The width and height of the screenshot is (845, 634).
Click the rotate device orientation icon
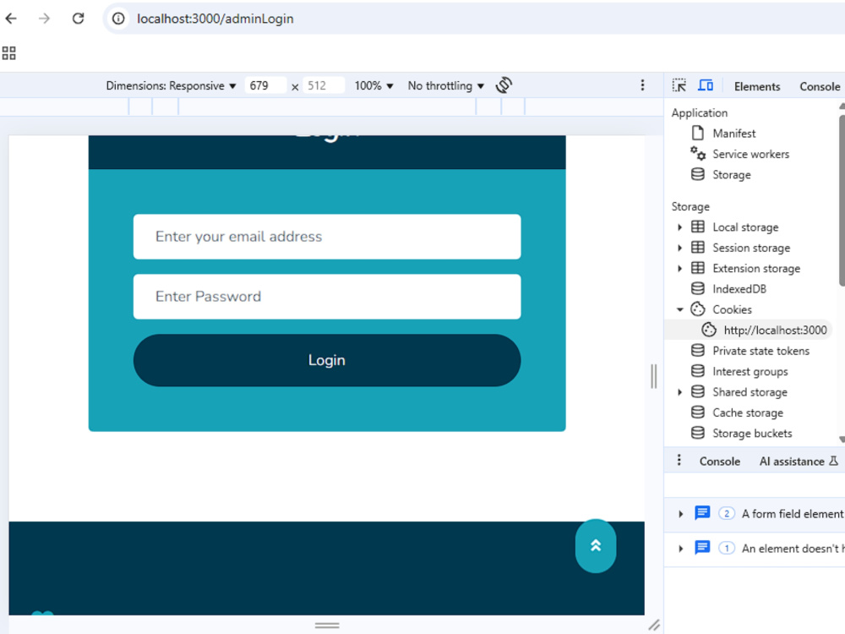pos(504,85)
